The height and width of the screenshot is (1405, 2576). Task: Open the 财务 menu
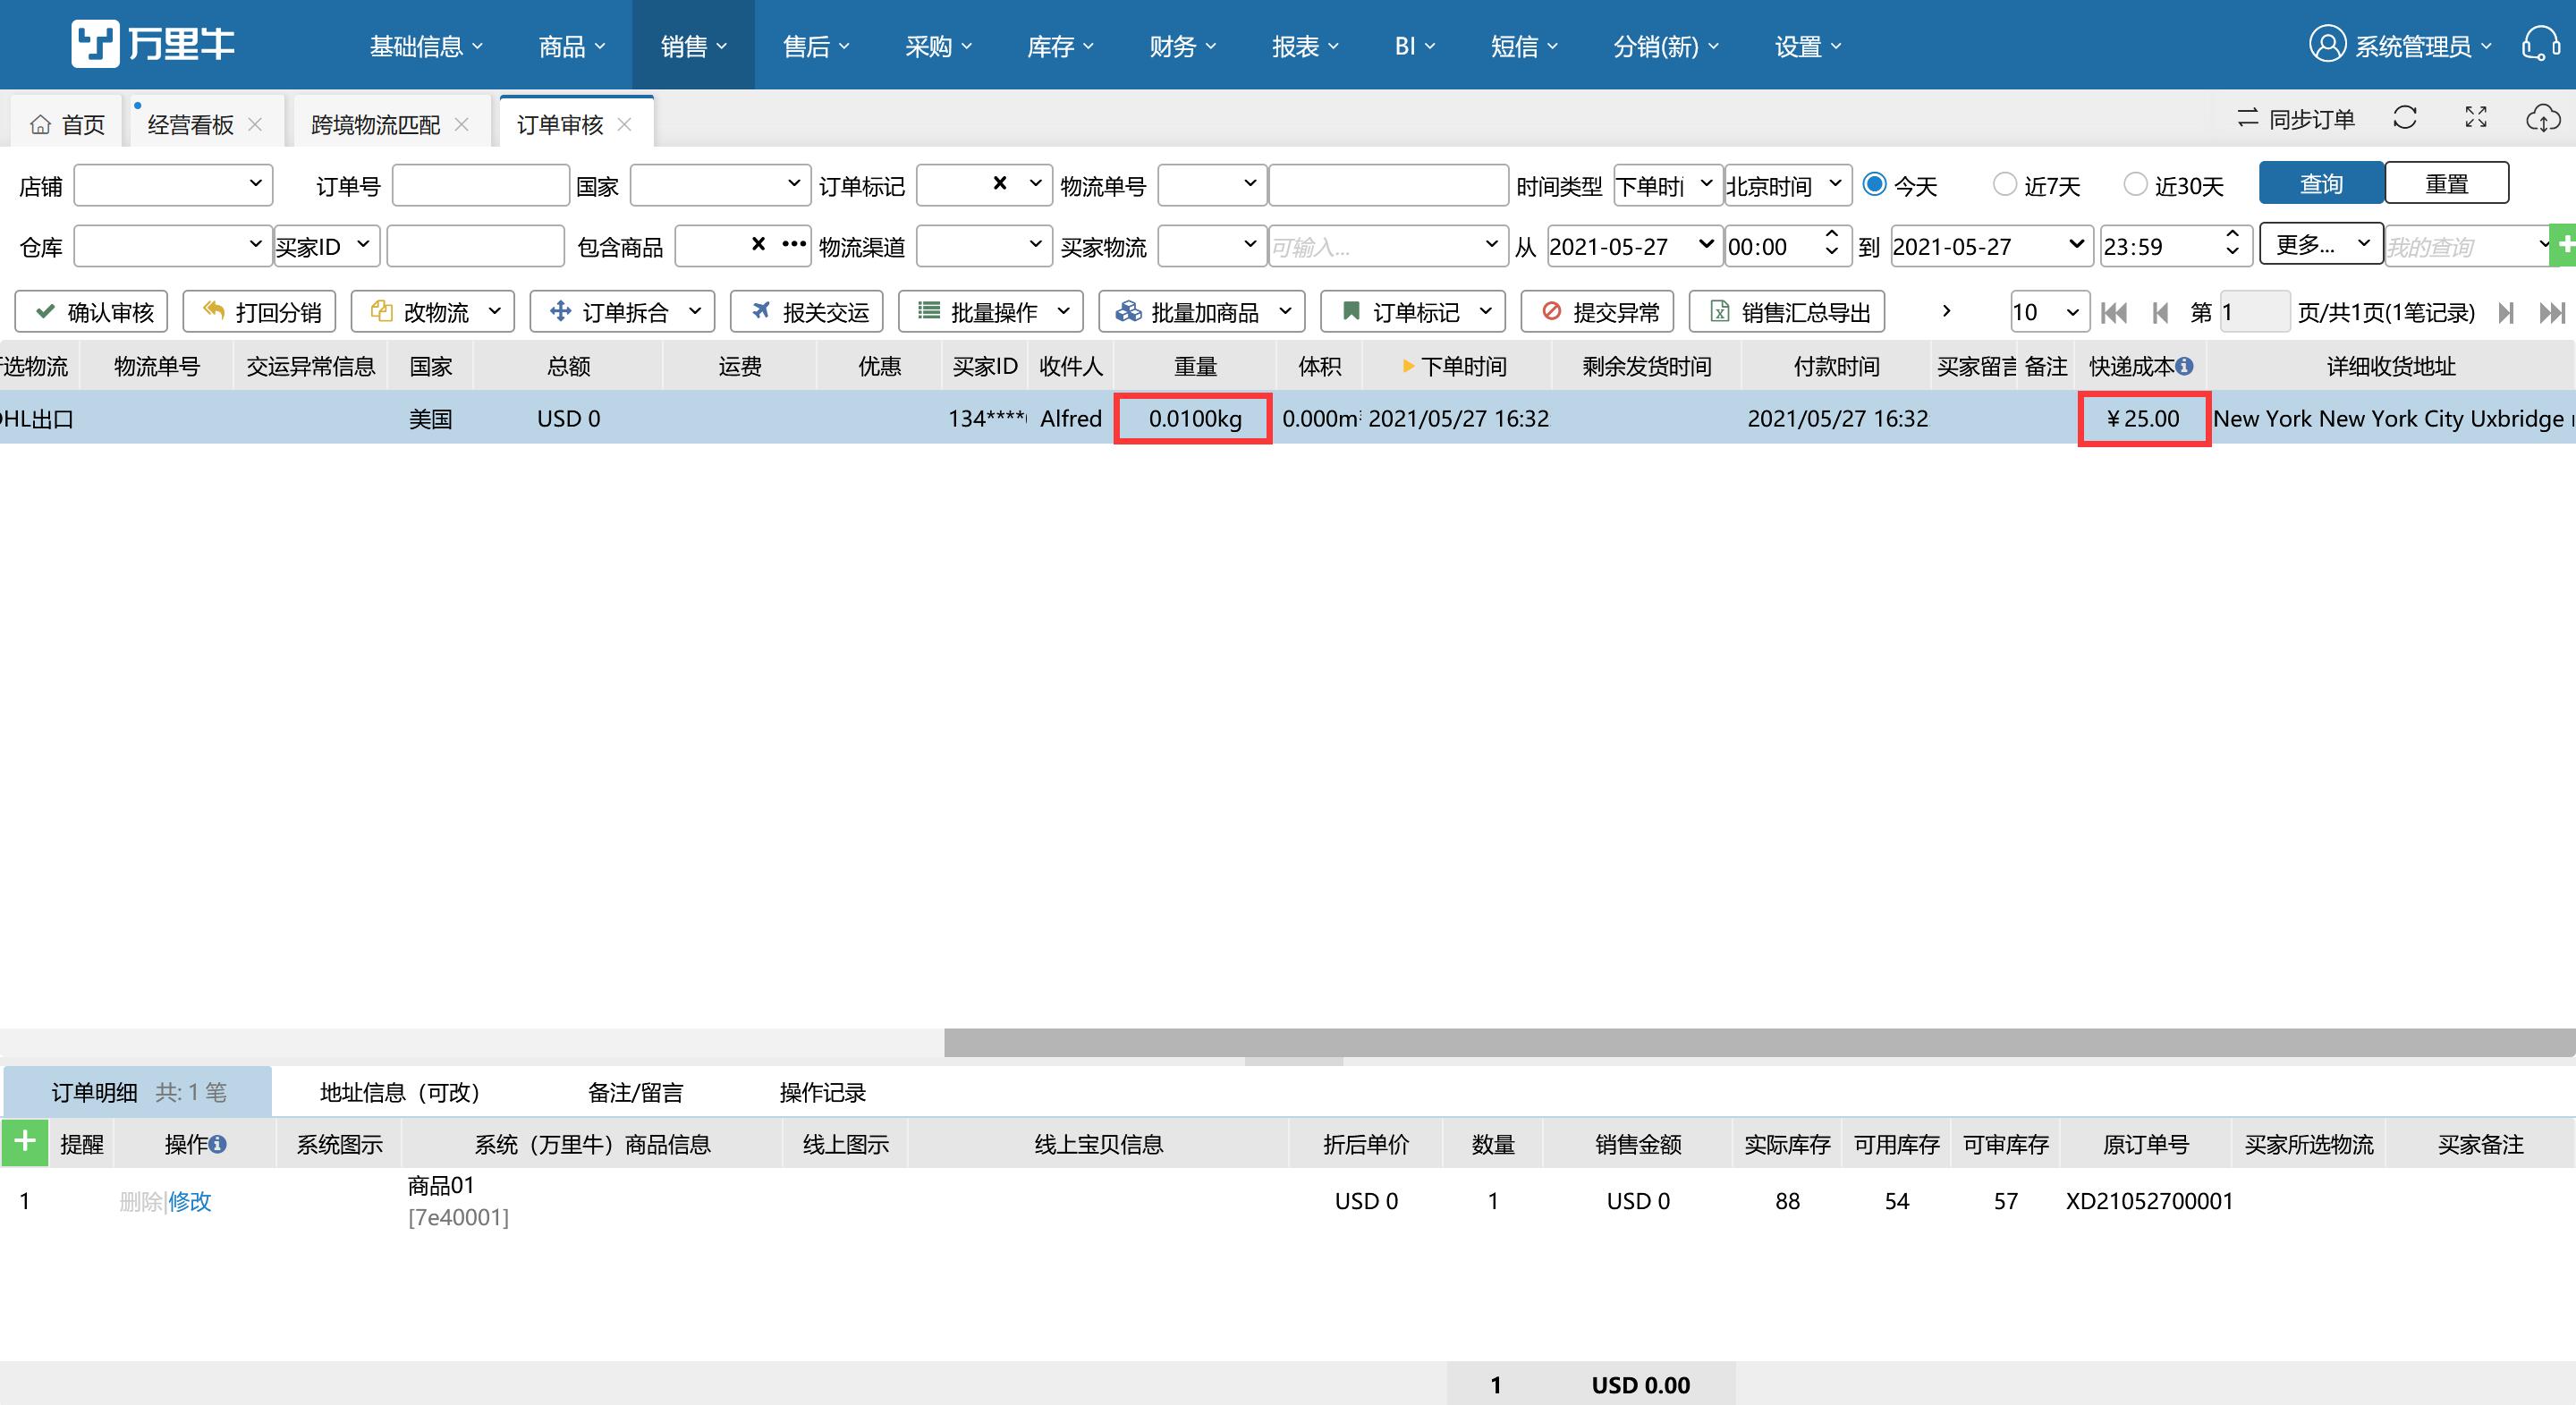(x=1182, y=46)
